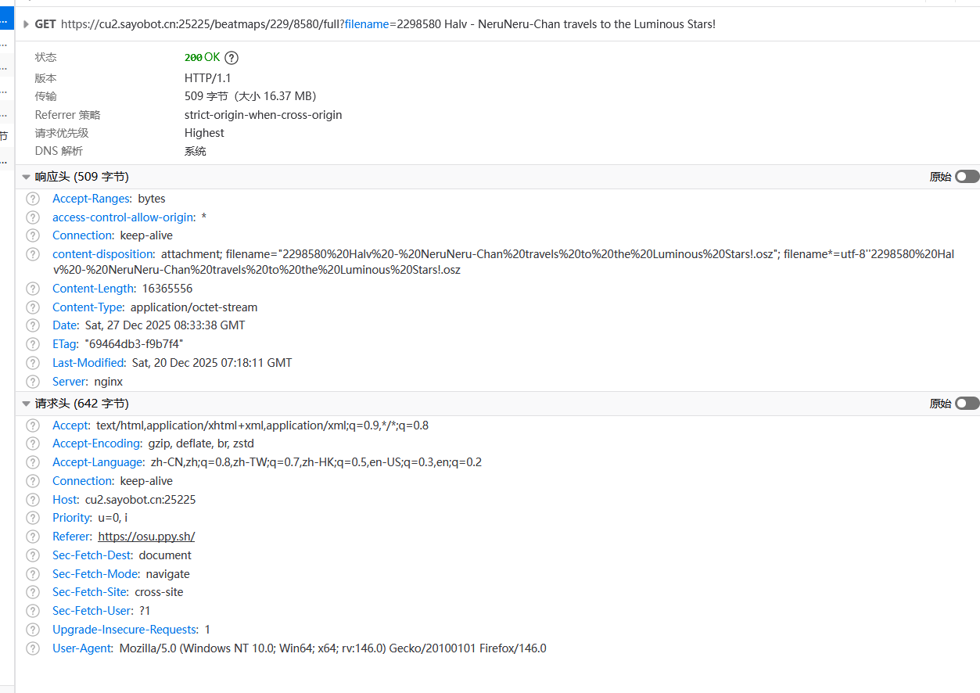Open the https://osu.ppy.sh/ referer link
Image resolution: width=980 pixels, height=693 pixels.
[x=146, y=537]
